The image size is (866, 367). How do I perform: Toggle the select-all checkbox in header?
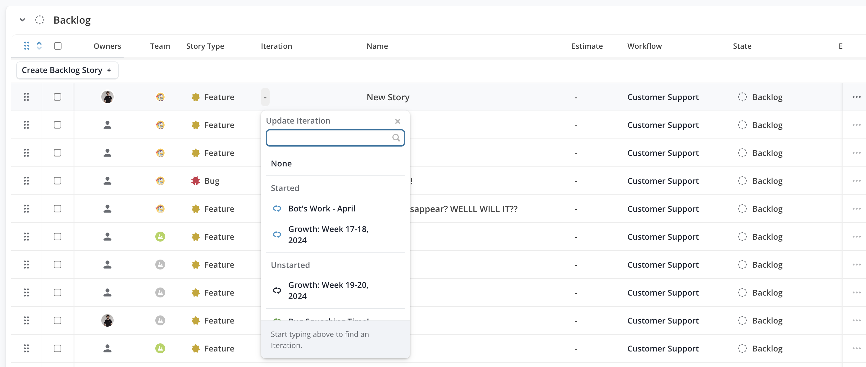coord(58,46)
